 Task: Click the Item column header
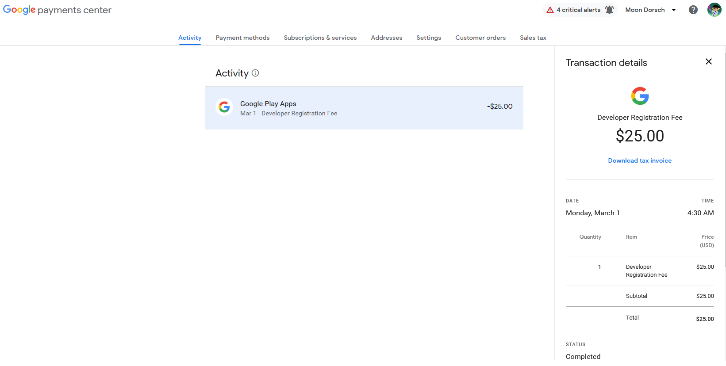[632, 237]
